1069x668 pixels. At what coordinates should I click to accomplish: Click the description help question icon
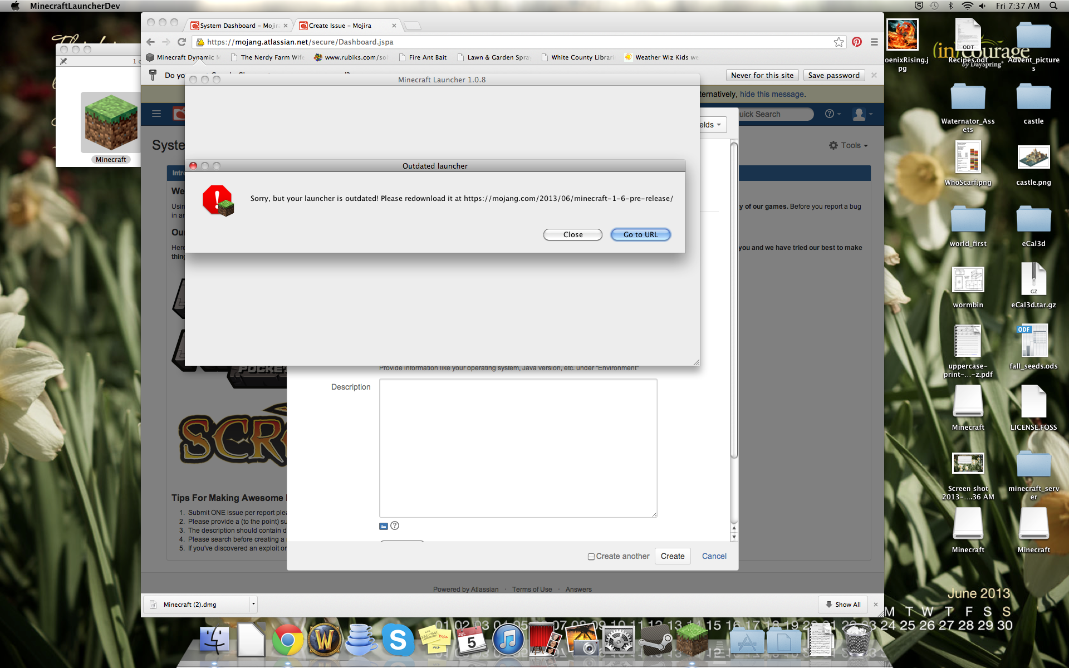pos(395,525)
